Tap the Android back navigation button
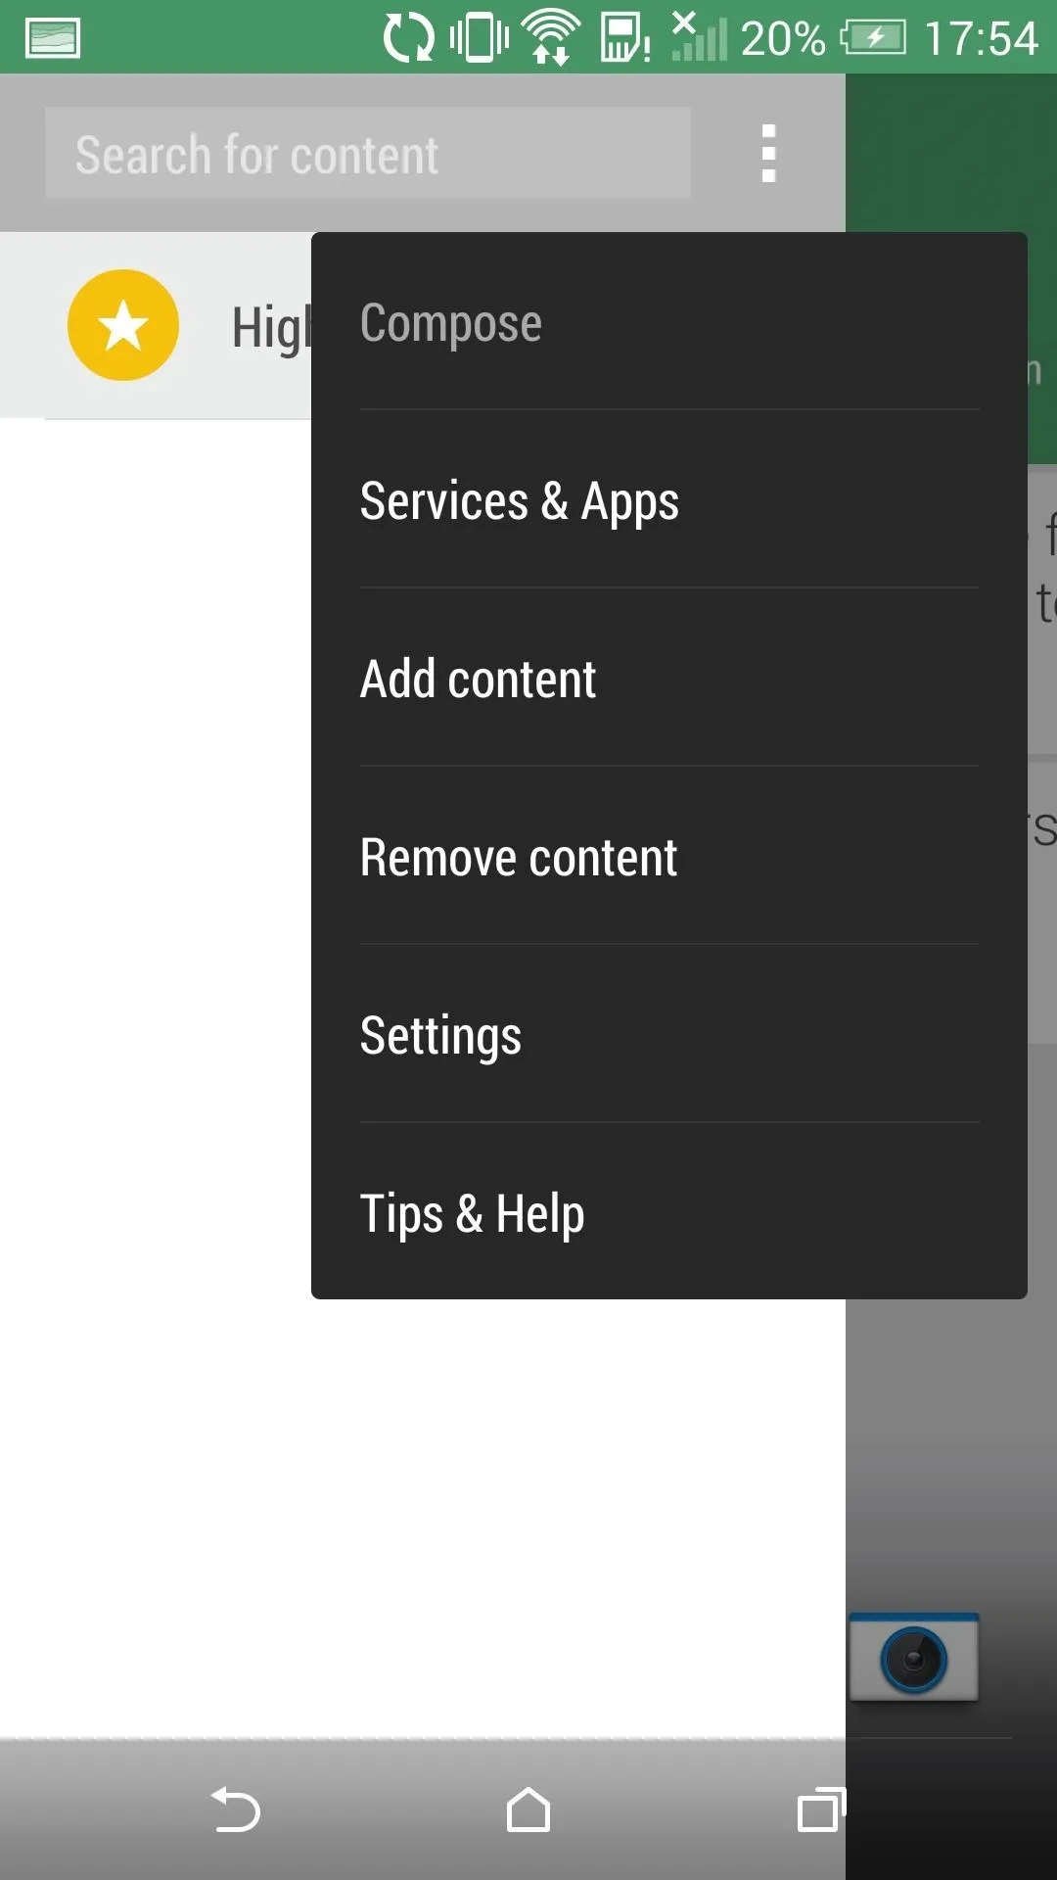Viewport: 1057px width, 1880px height. 236,1809
